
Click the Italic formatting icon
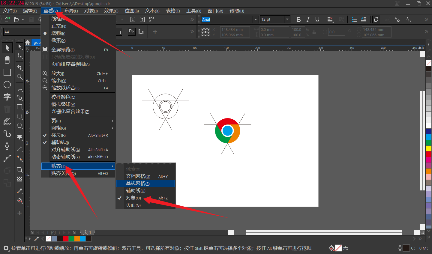[308, 19]
